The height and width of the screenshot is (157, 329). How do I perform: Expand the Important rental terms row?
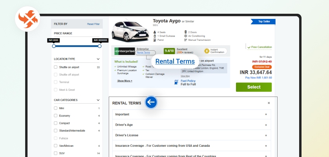click(x=192, y=114)
